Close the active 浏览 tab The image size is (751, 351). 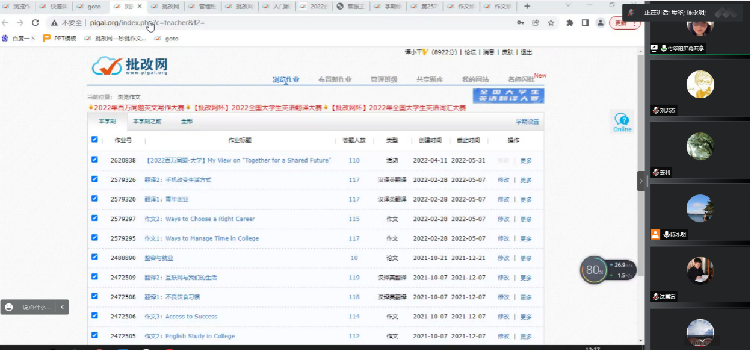point(140,7)
